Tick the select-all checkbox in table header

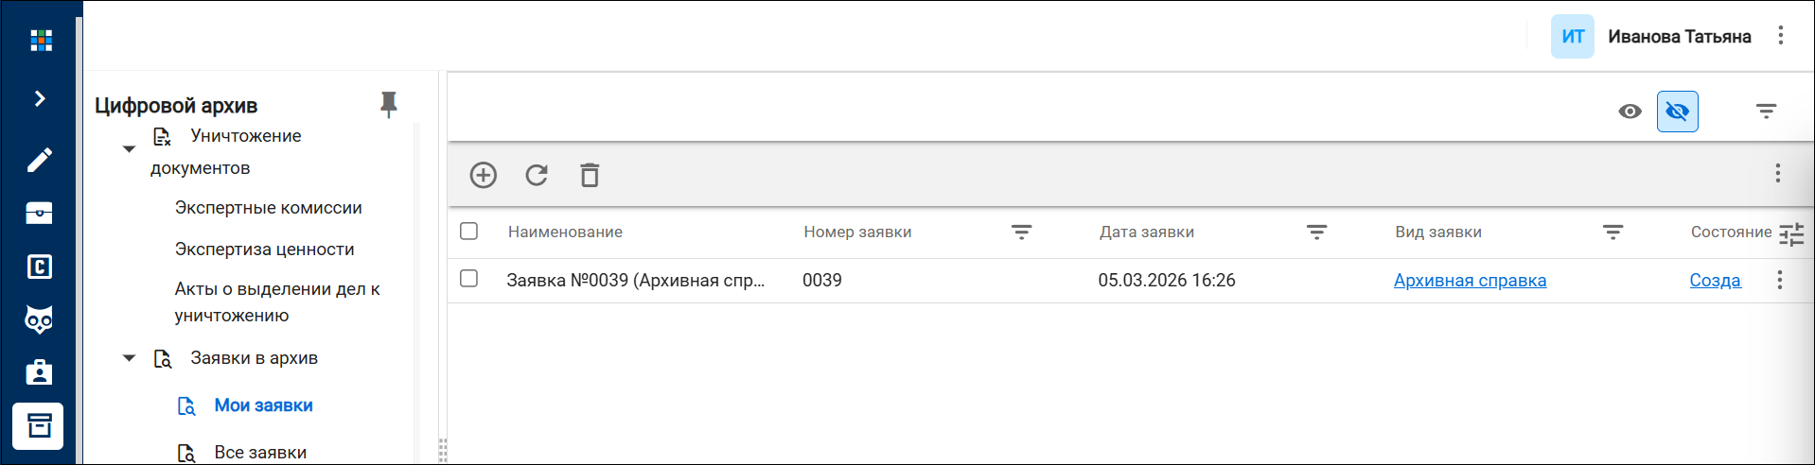pyautogui.click(x=468, y=231)
